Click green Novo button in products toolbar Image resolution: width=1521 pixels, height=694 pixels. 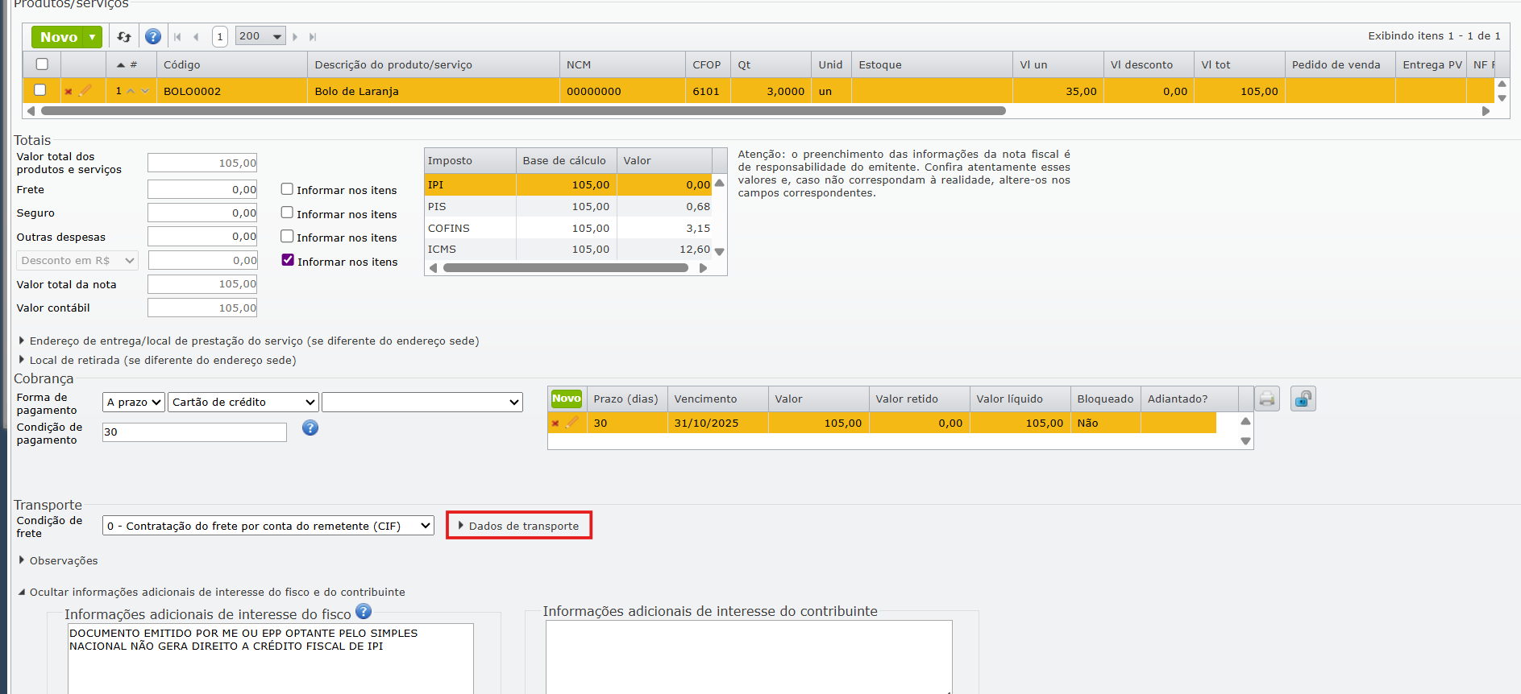[59, 37]
